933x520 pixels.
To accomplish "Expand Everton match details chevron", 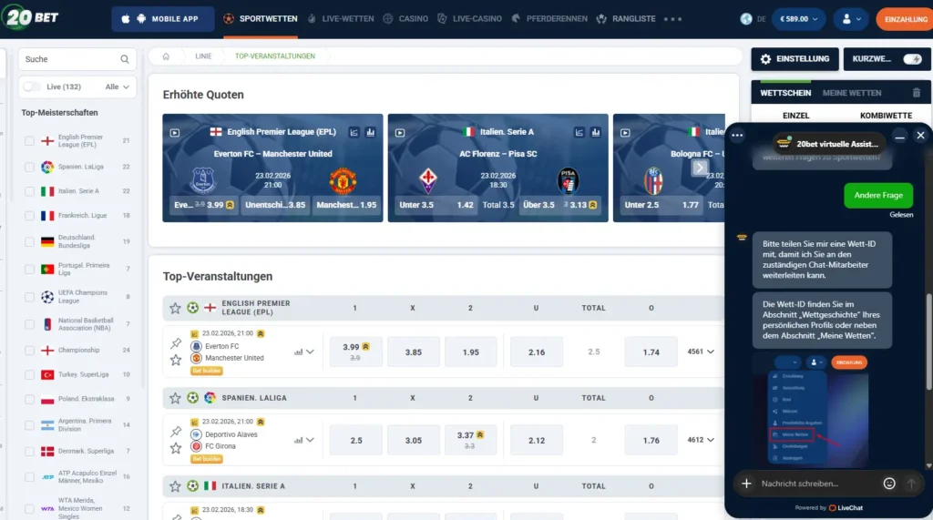I will 310,352.
